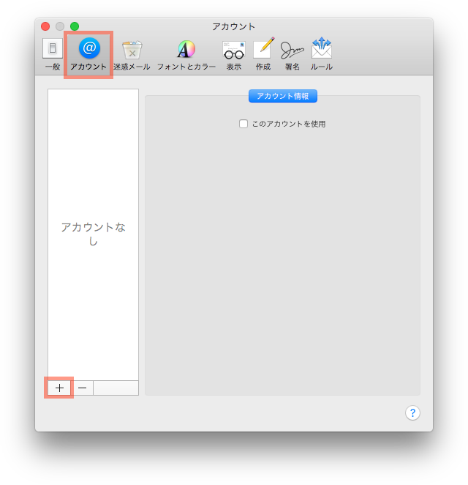
Task: Click the アカウントなし empty account list
Action: tap(93, 234)
